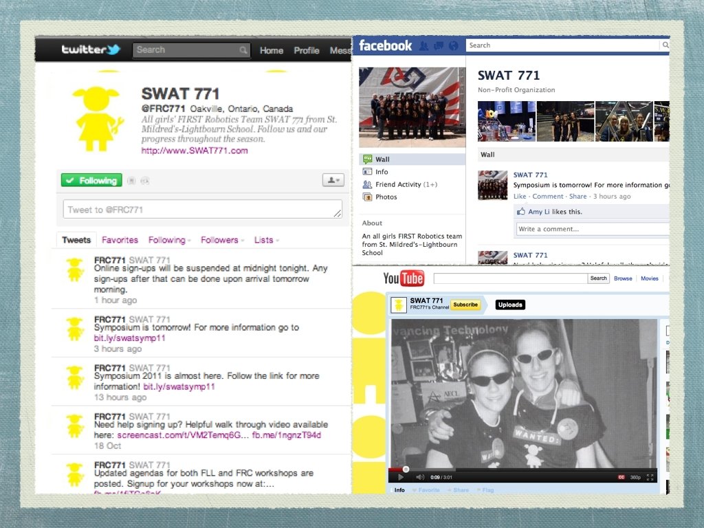This screenshot has width=704, height=528.
Task: Click the YouTube search input field
Action: [511, 278]
